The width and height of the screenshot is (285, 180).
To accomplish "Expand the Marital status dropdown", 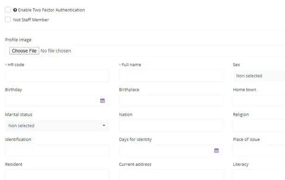I will [57, 126].
